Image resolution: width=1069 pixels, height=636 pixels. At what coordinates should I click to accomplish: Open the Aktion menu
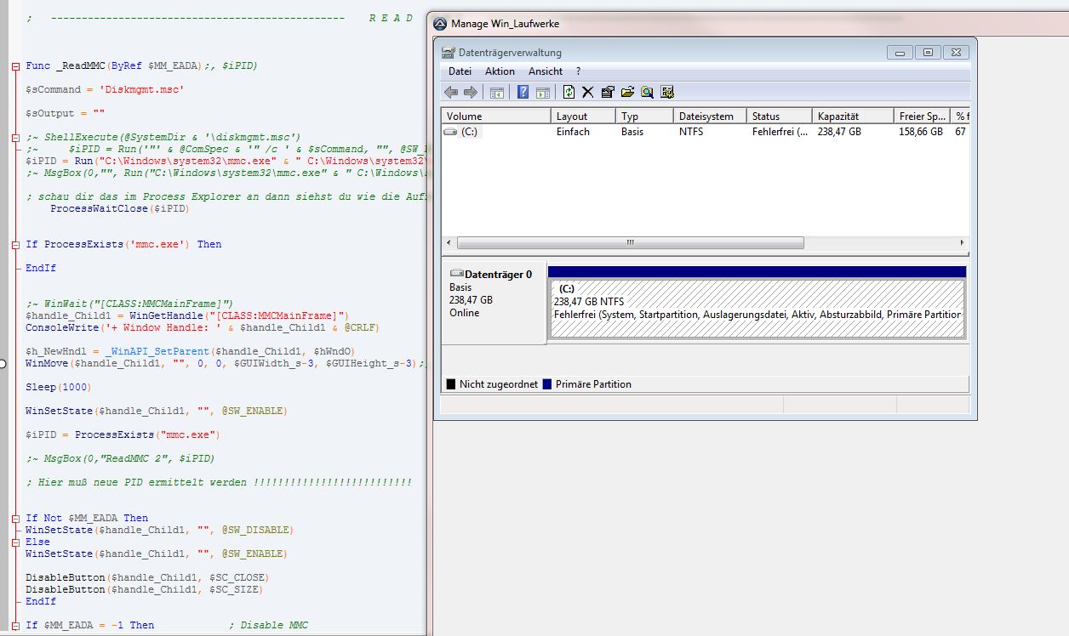point(500,71)
